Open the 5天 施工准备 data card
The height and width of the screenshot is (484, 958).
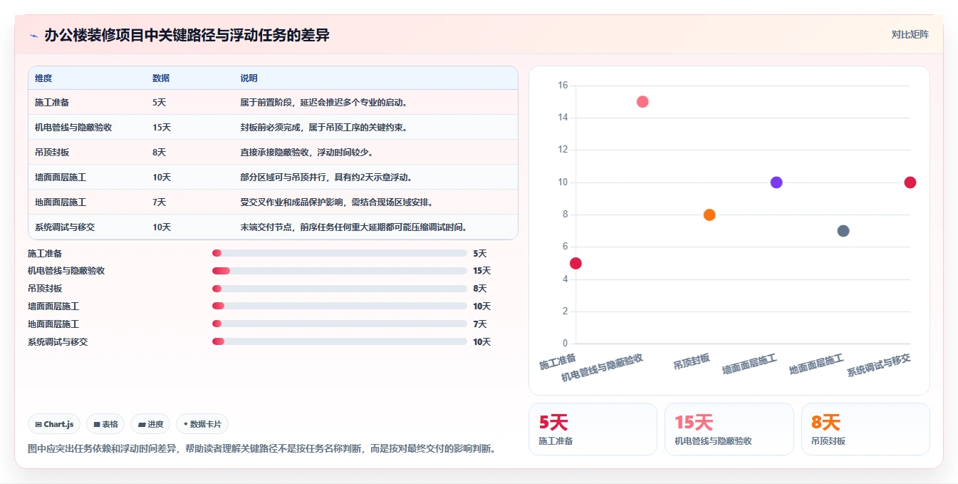tap(593, 429)
